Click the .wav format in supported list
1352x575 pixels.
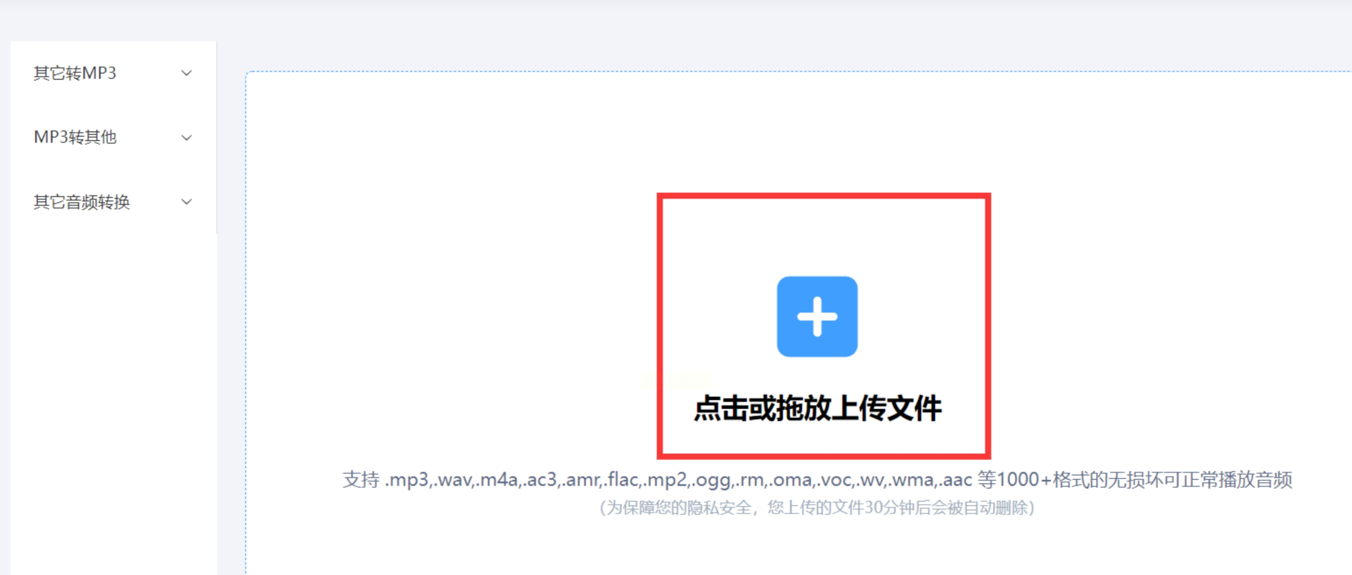point(453,480)
